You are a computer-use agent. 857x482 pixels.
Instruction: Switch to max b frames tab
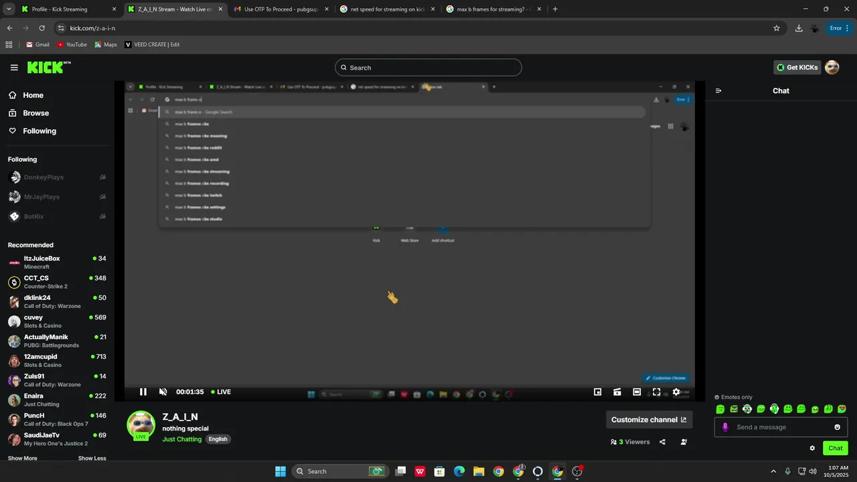point(493,9)
